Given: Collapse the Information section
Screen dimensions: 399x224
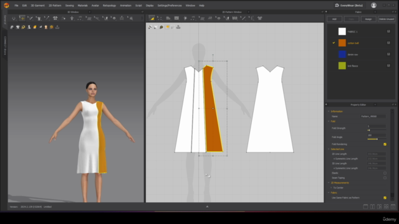Looking at the screenshot, I should (x=329, y=111).
